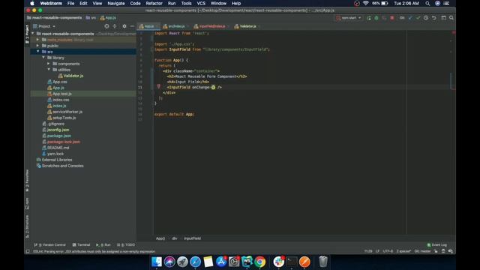Collapse the src folder
This screenshot has height=270, width=480.
point(38,52)
